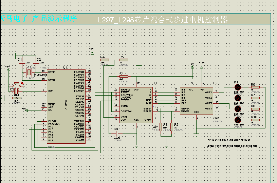Click the 'VREF' pin label
This screenshot has width=277, height=183.
pos(124,117)
